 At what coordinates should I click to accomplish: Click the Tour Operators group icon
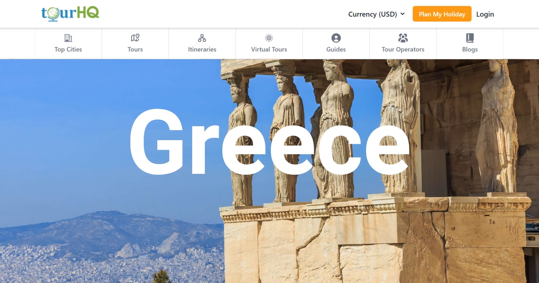tap(403, 38)
